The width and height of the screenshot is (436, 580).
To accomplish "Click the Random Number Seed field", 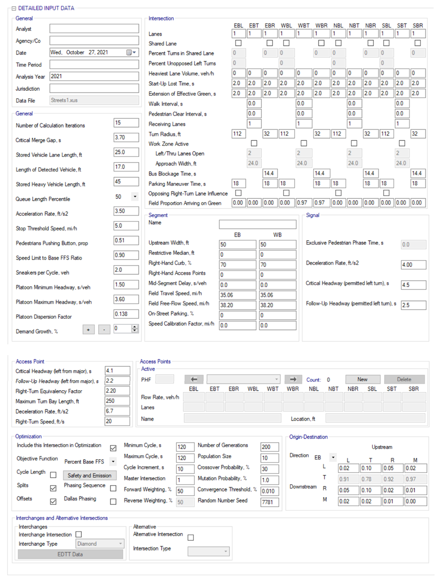I will click(270, 502).
